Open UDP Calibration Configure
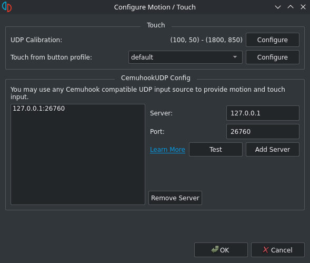Screen dimensions: 310x263 pos(273,40)
